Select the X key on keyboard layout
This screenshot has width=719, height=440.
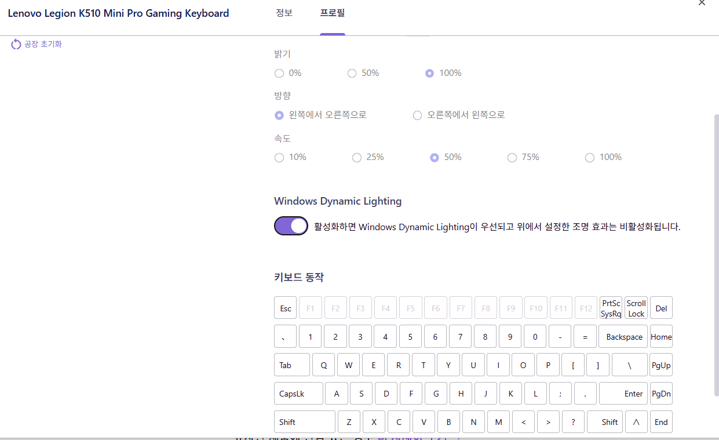374,421
